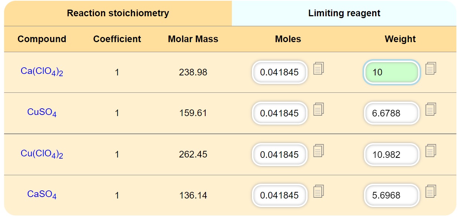
Task: Switch to the Reaction stoichiometry tab
Action: pyautogui.click(x=118, y=13)
